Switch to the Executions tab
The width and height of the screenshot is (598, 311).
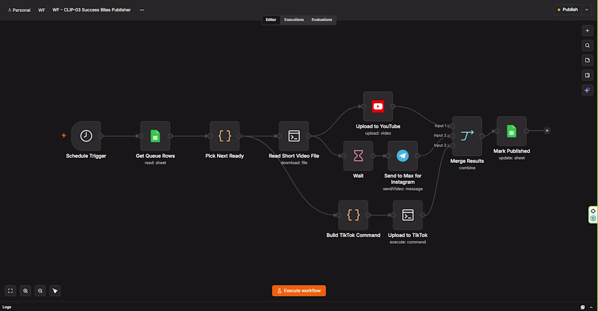point(294,20)
